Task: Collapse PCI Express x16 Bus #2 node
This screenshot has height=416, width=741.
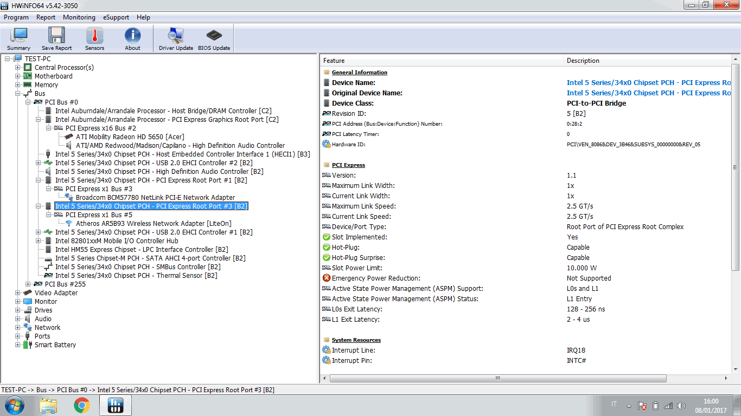Action: click(49, 128)
